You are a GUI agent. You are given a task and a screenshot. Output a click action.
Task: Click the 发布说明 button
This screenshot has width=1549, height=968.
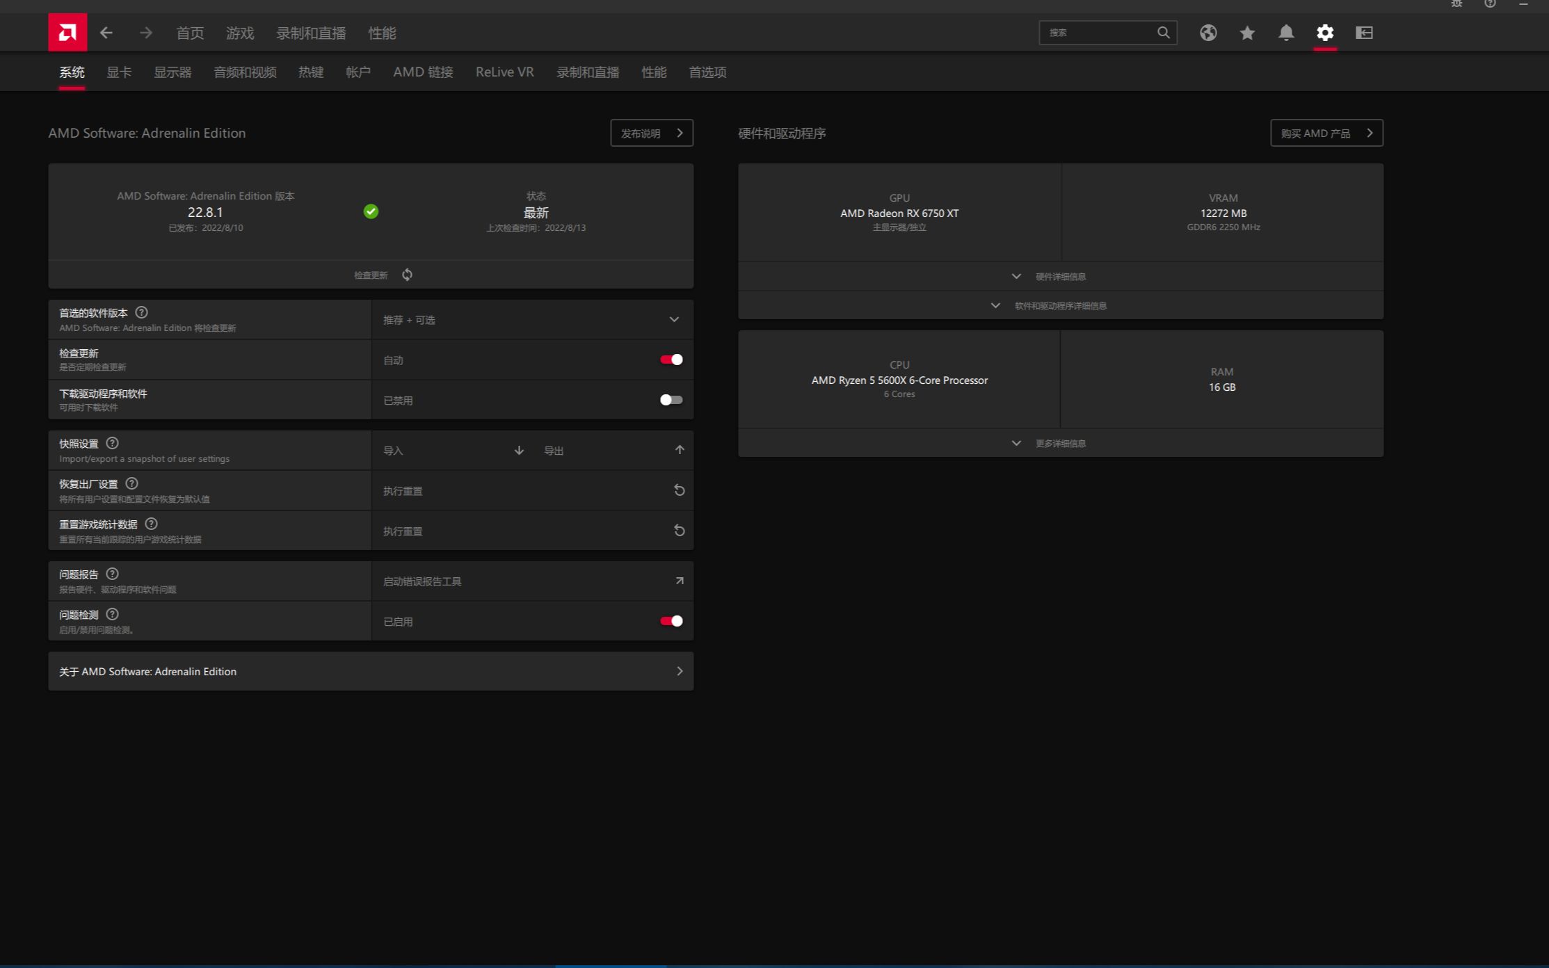point(652,133)
